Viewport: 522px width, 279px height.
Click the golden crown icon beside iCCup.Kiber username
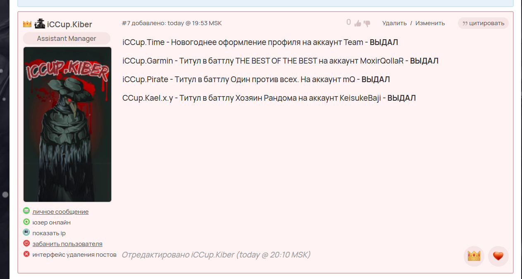[x=27, y=24]
